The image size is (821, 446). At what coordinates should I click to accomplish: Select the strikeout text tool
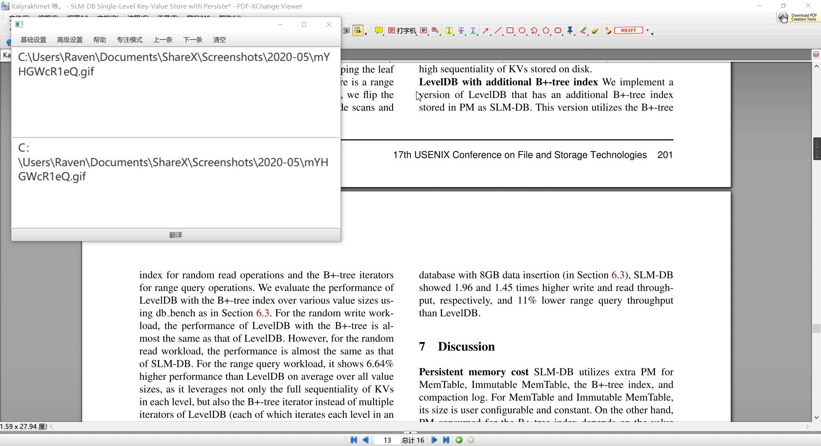pyautogui.click(x=461, y=30)
